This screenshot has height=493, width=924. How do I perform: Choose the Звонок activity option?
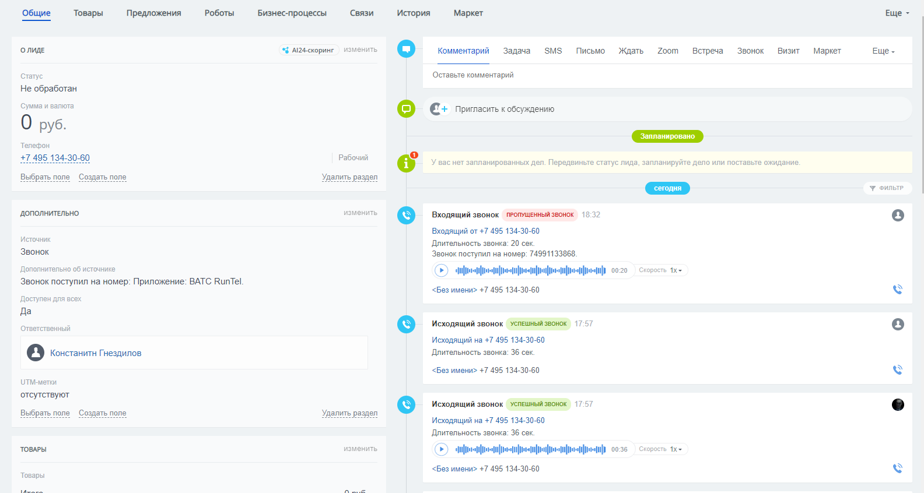(x=750, y=51)
